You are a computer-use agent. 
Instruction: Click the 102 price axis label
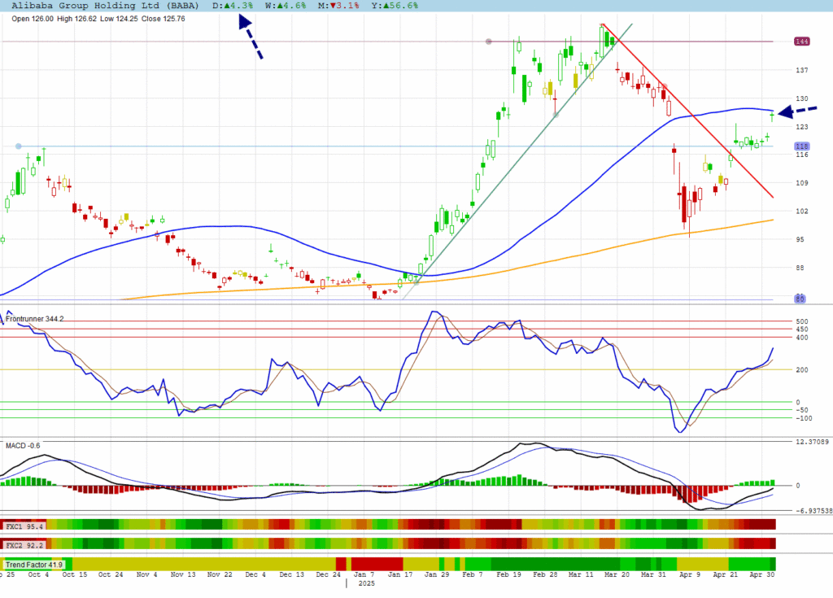[801, 211]
